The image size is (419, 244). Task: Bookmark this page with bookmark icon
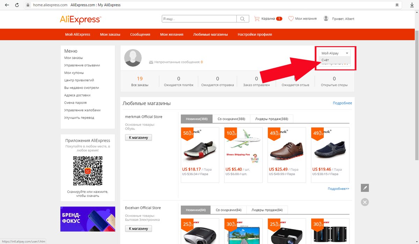pos(397,5)
